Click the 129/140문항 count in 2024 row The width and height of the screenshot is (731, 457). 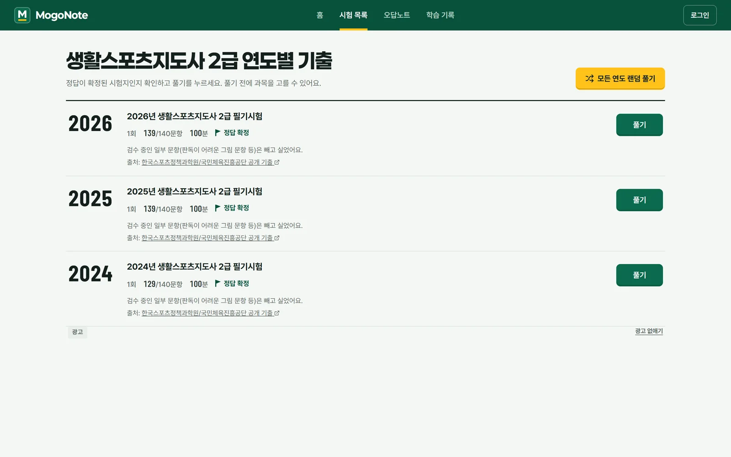tap(163, 284)
